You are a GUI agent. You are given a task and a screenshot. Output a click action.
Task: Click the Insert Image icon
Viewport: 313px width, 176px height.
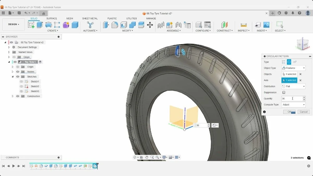(266, 25)
